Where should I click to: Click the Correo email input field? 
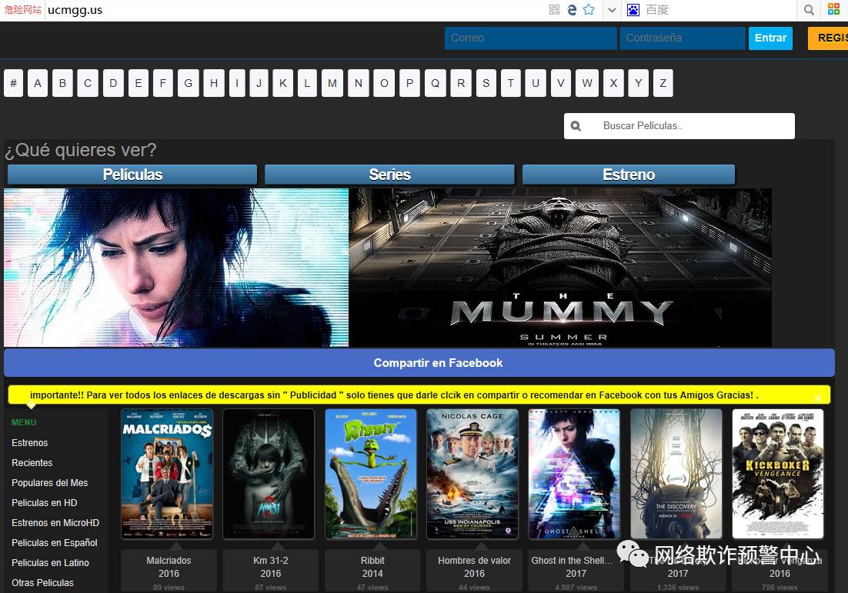(530, 38)
